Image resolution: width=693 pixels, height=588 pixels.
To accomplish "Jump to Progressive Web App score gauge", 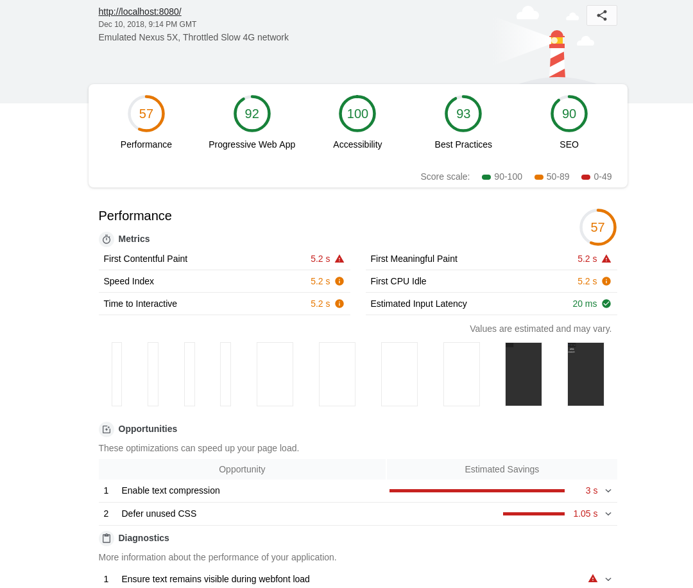I will coord(252,114).
